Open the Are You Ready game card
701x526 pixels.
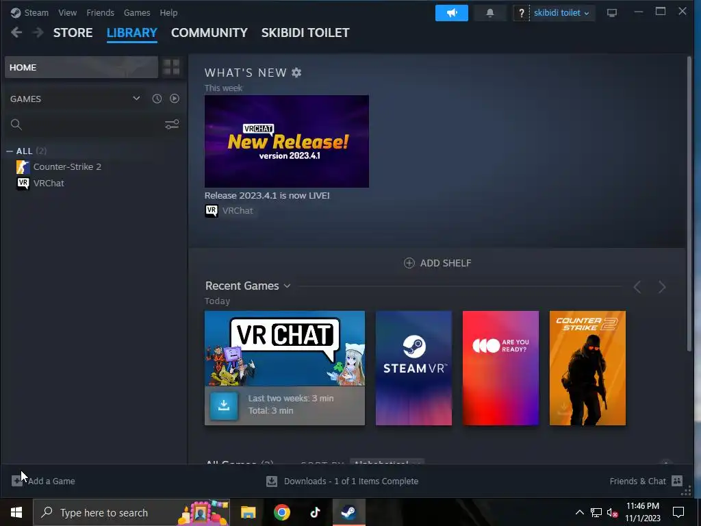point(500,368)
